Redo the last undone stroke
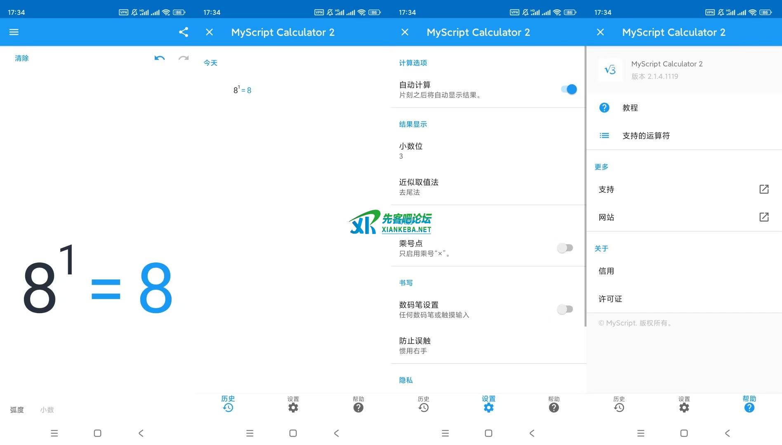 pyautogui.click(x=183, y=59)
